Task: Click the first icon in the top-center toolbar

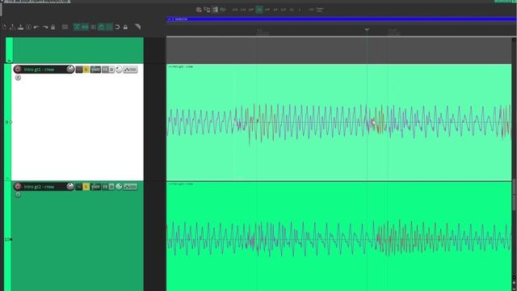Action: pyautogui.click(x=199, y=10)
